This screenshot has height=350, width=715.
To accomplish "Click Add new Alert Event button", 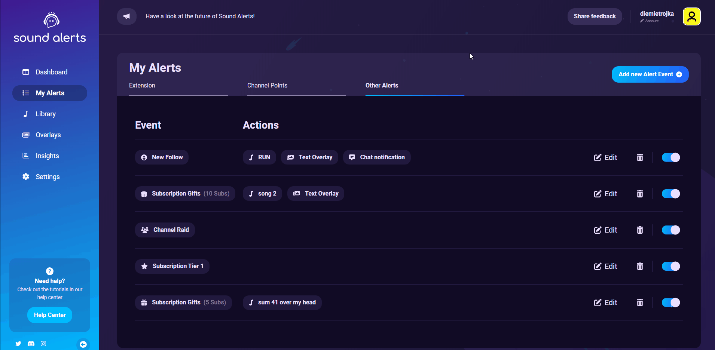I will pyautogui.click(x=650, y=74).
